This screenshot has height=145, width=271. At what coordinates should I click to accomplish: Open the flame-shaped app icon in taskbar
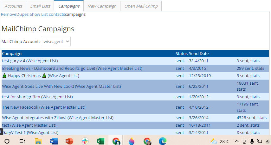point(132,141)
